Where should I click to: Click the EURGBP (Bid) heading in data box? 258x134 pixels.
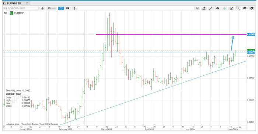[x=14, y=94]
